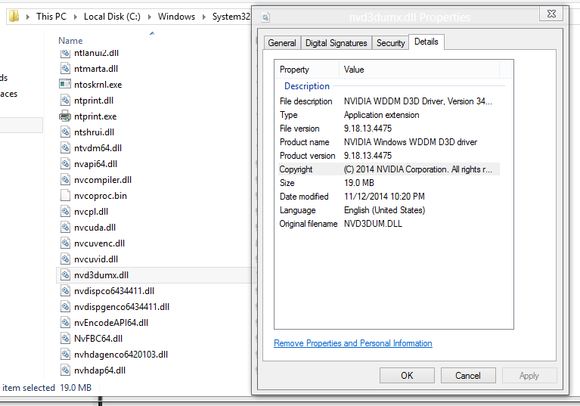The width and height of the screenshot is (580, 406).
Task: Switch to the General tab
Action: pyautogui.click(x=282, y=43)
